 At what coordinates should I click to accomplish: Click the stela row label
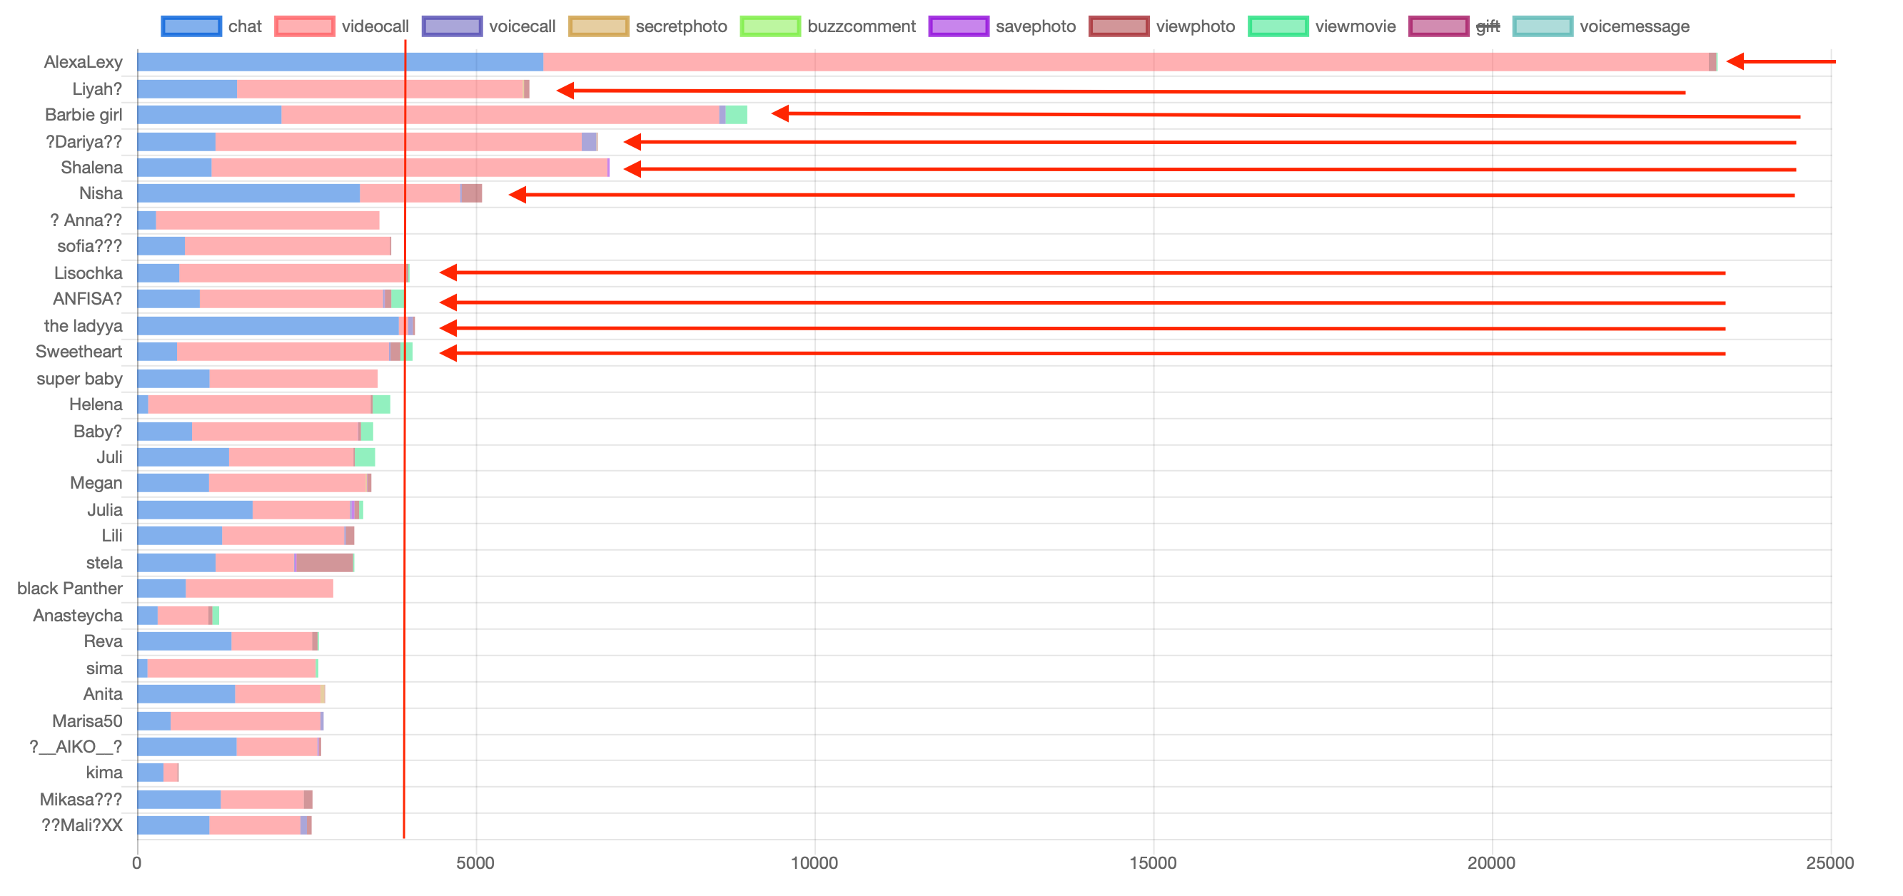(104, 563)
